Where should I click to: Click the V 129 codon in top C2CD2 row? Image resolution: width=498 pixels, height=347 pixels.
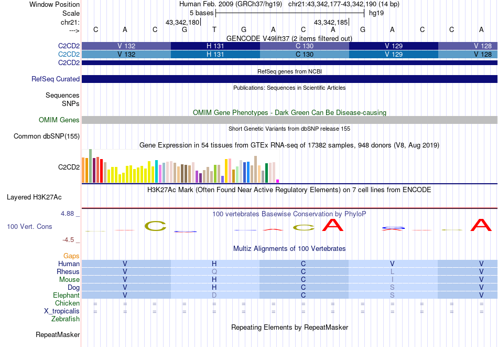click(x=394, y=46)
